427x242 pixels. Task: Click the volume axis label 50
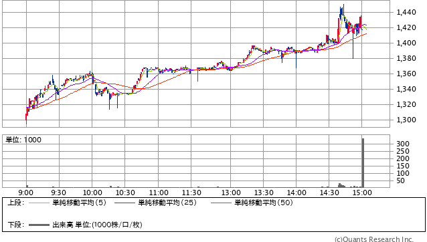pos(401,180)
